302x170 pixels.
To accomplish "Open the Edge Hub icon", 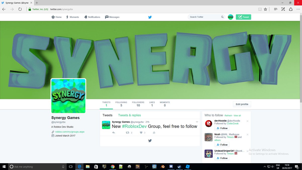I will tap(276, 9).
